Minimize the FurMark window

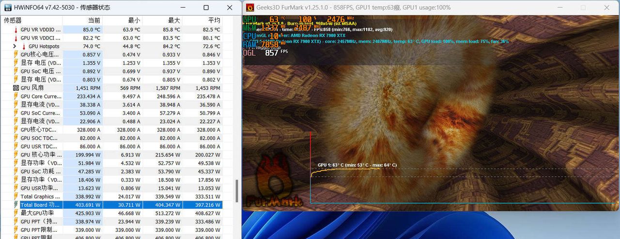560,7
